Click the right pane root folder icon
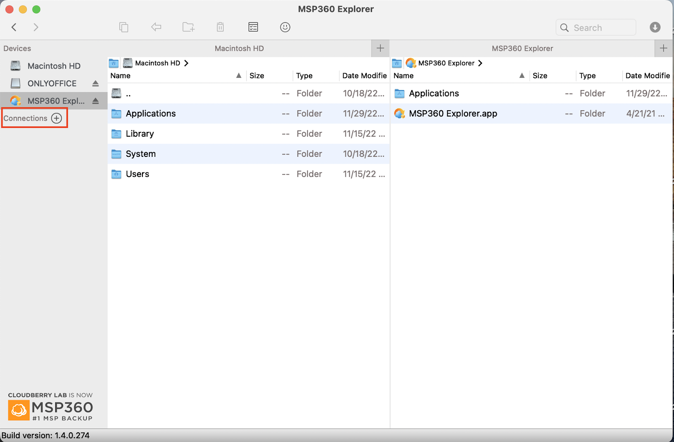The image size is (674, 442). (397, 63)
